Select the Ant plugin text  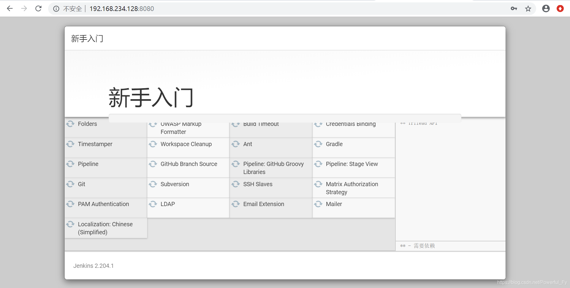pyautogui.click(x=248, y=144)
